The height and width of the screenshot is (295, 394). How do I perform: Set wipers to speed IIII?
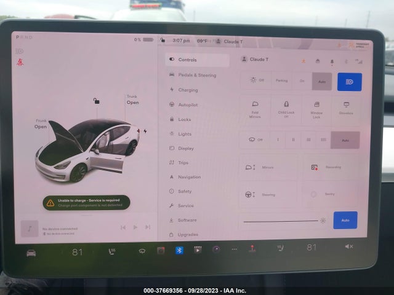323,140
